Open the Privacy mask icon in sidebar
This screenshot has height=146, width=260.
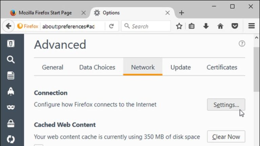(11, 107)
